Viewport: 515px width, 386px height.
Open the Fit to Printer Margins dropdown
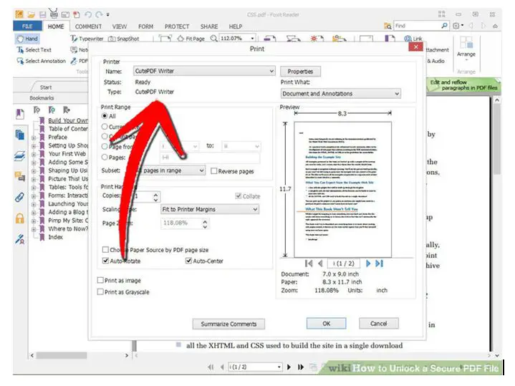point(210,209)
